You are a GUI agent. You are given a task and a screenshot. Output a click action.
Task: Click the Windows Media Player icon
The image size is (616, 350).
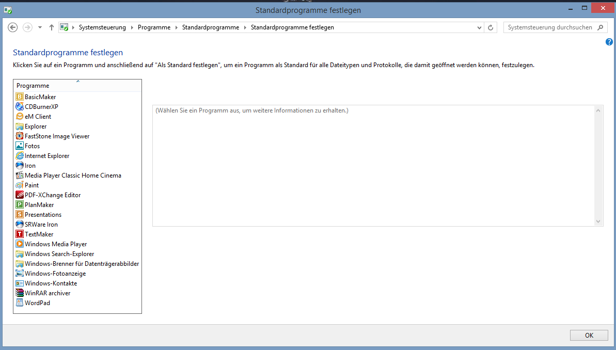coord(19,244)
